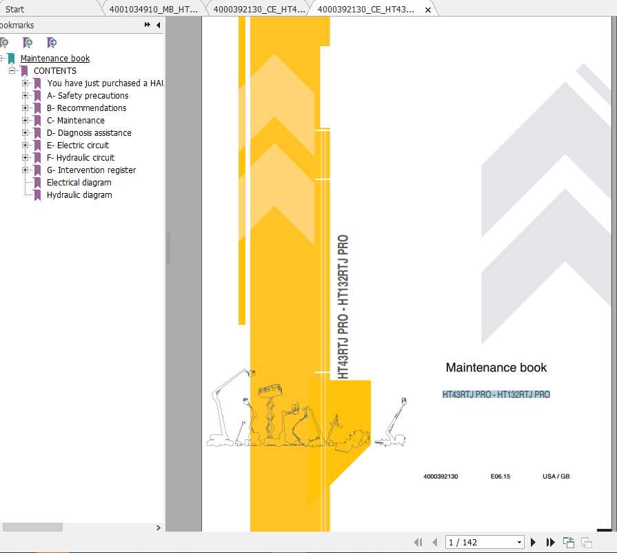617x553 pixels.
Task: Switch to the 4001034910_MB_HT tab
Action: click(x=154, y=9)
